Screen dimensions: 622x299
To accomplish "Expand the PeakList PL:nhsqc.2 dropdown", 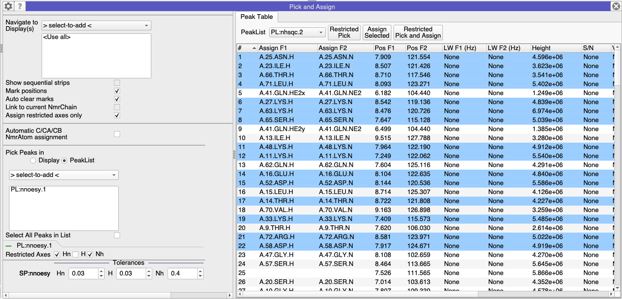I will coord(297,33).
